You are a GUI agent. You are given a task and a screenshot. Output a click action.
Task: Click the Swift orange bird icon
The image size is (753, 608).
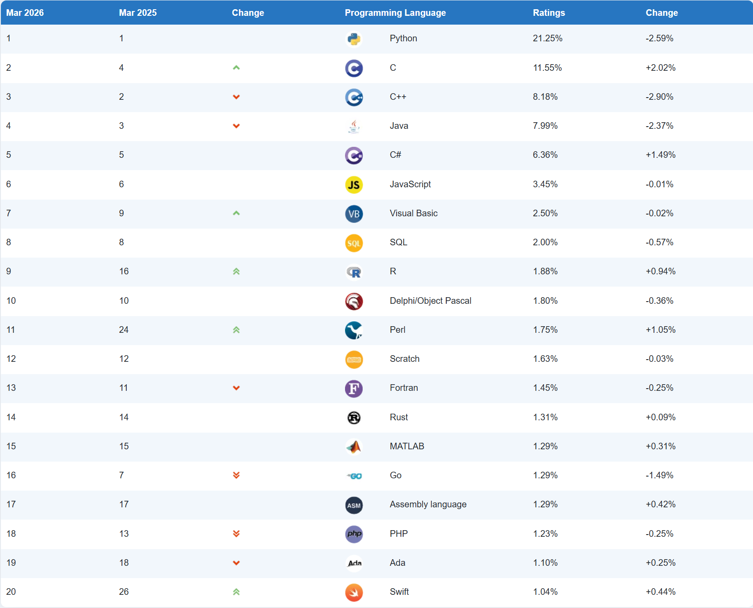coord(354,592)
